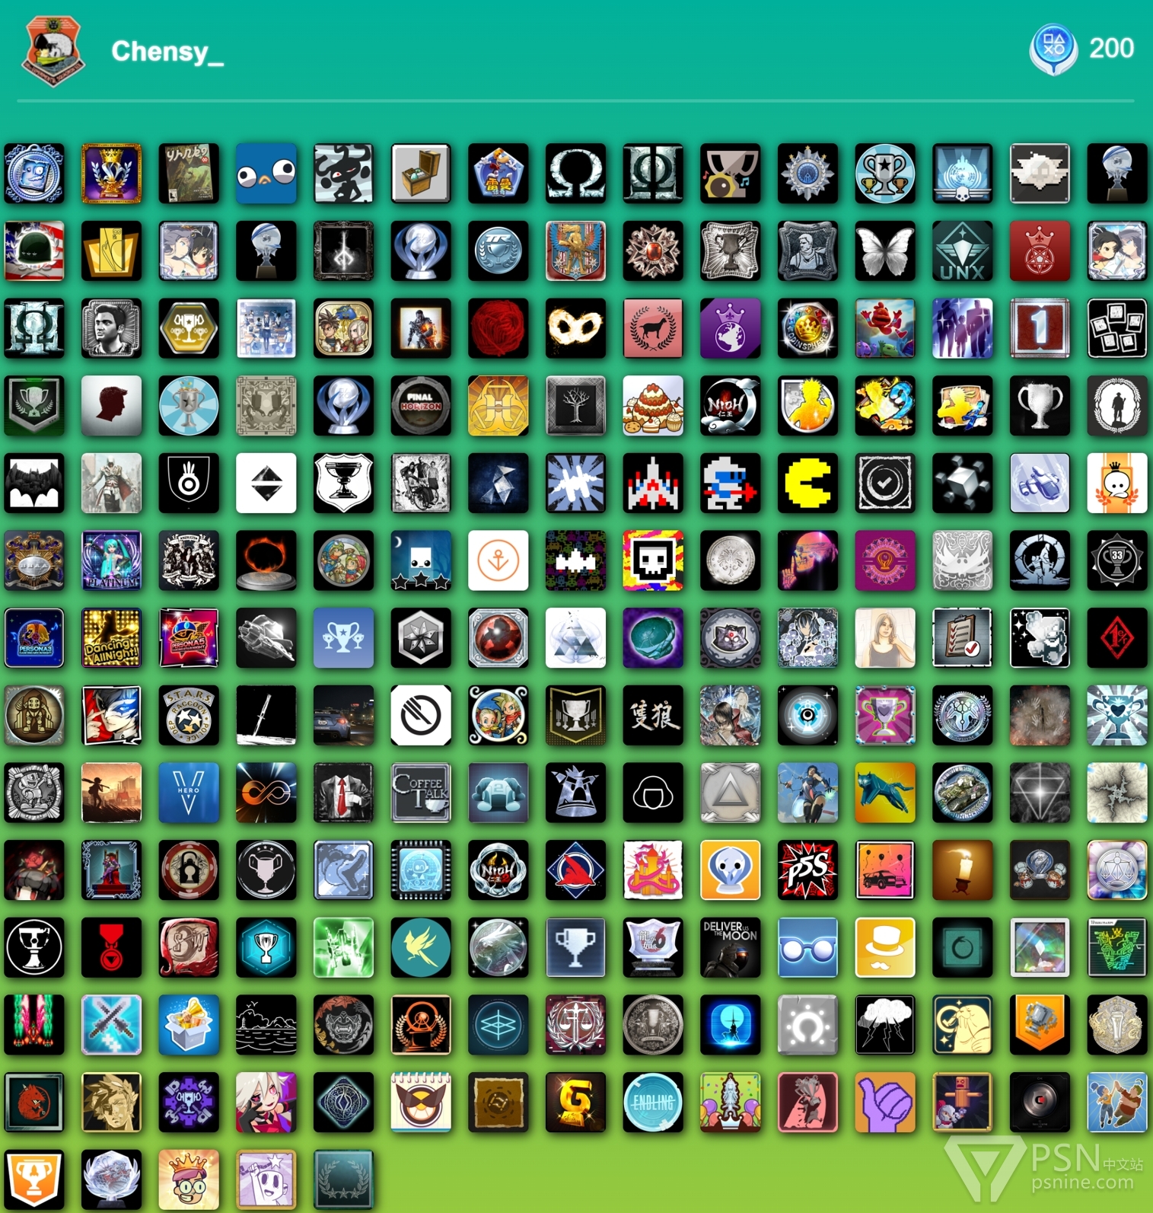Open the clipboard checkmark trophy icon
This screenshot has height=1213, width=1153.
coord(962,637)
